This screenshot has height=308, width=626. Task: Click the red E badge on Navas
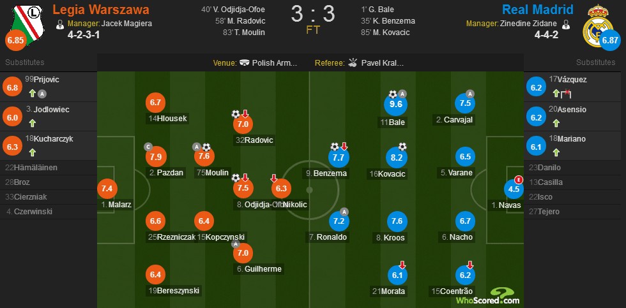coord(519,179)
